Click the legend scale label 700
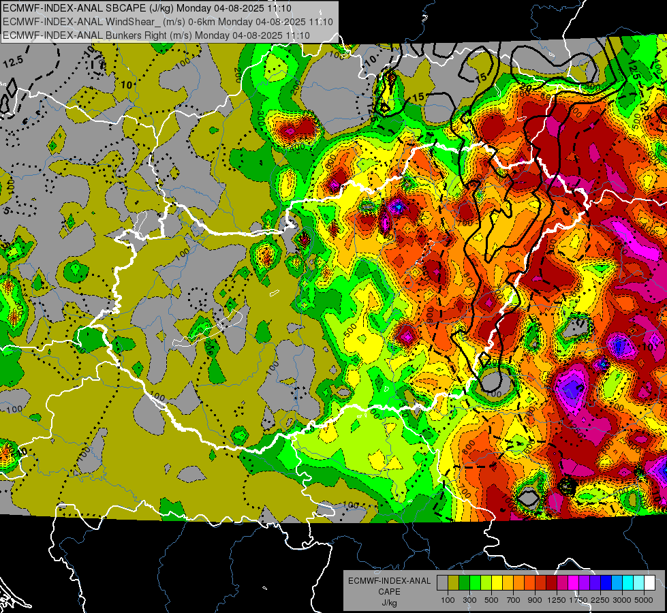Image resolution: width=667 pixels, height=613 pixels. [514, 600]
